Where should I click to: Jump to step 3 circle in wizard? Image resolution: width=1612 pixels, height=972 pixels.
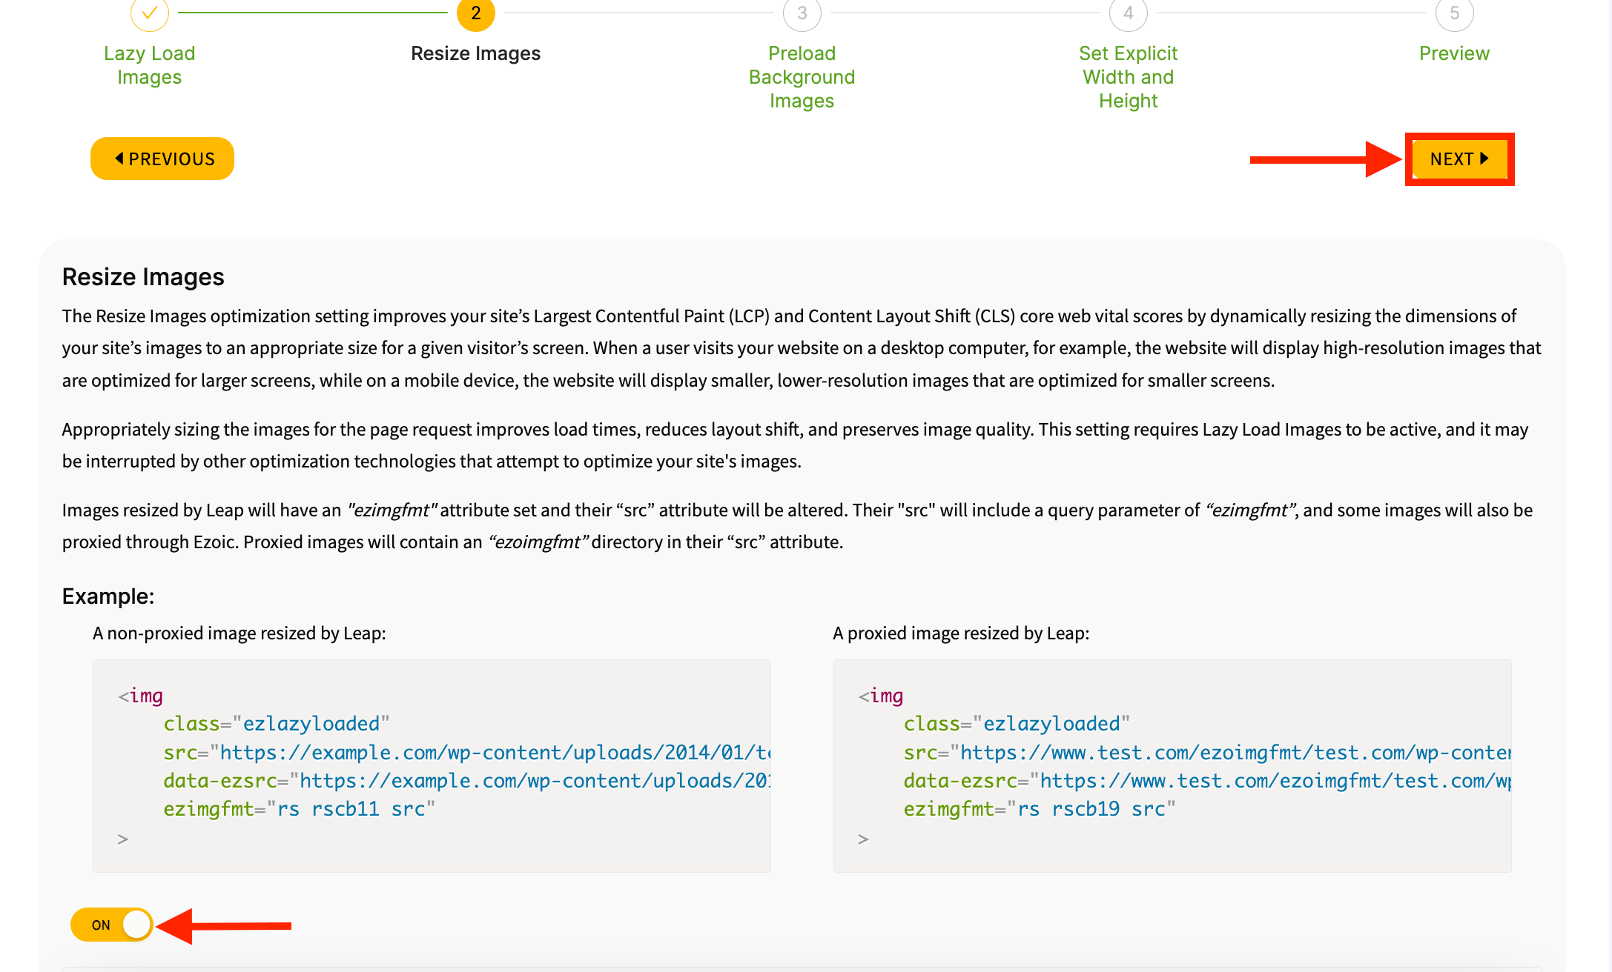pos(802,13)
